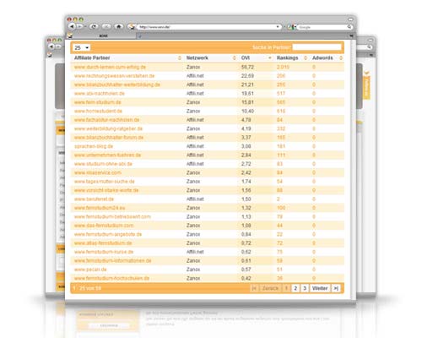Open the orange side tab in the rear right window
This screenshot has height=338, width=422.
pyautogui.click(x=366, y=87)
